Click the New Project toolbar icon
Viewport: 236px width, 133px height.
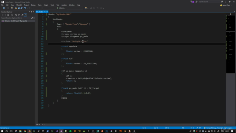click(x=12, y=8)
